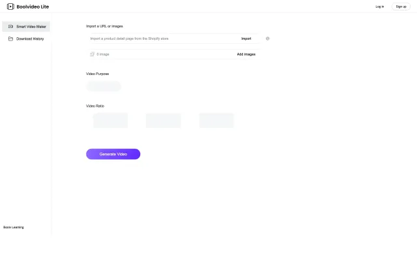The image size is (417, 261).
Task: Select the first Video Ratio option
Action: [x=110, y=120]
